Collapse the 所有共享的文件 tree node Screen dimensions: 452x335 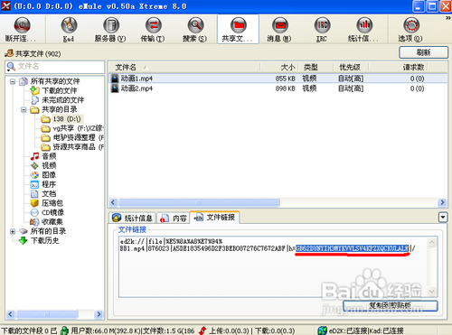(x=13, y=81)
